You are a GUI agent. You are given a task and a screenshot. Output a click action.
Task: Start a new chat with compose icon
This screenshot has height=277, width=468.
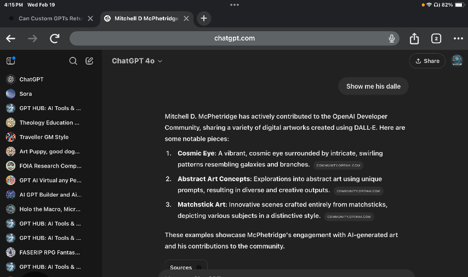pos(89,61)
